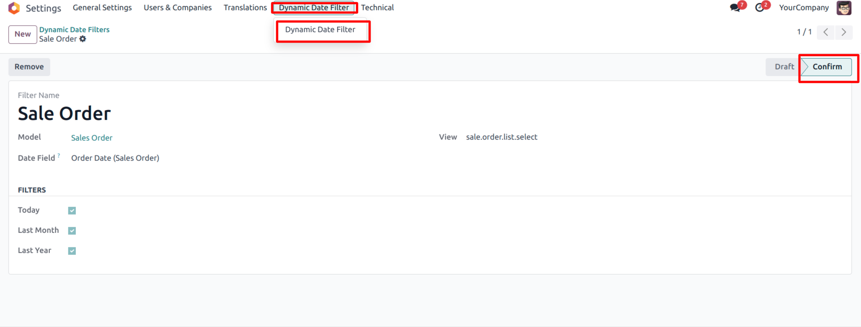Click the FILTERS section heading
The image size is (861, 327).
32,190
